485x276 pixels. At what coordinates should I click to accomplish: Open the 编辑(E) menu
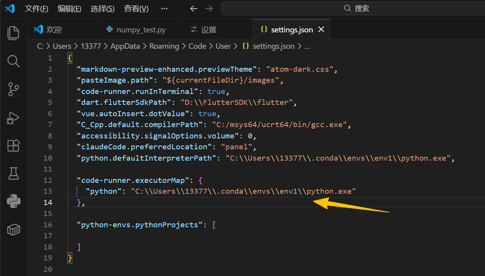[69, 9]
